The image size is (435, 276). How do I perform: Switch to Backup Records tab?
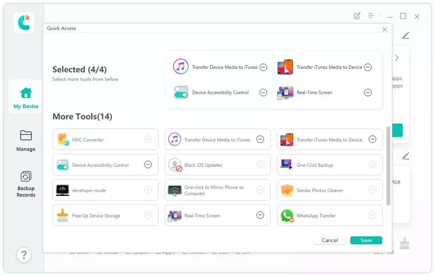pos(25,184)
